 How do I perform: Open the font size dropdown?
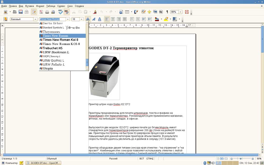click(82, 19)
